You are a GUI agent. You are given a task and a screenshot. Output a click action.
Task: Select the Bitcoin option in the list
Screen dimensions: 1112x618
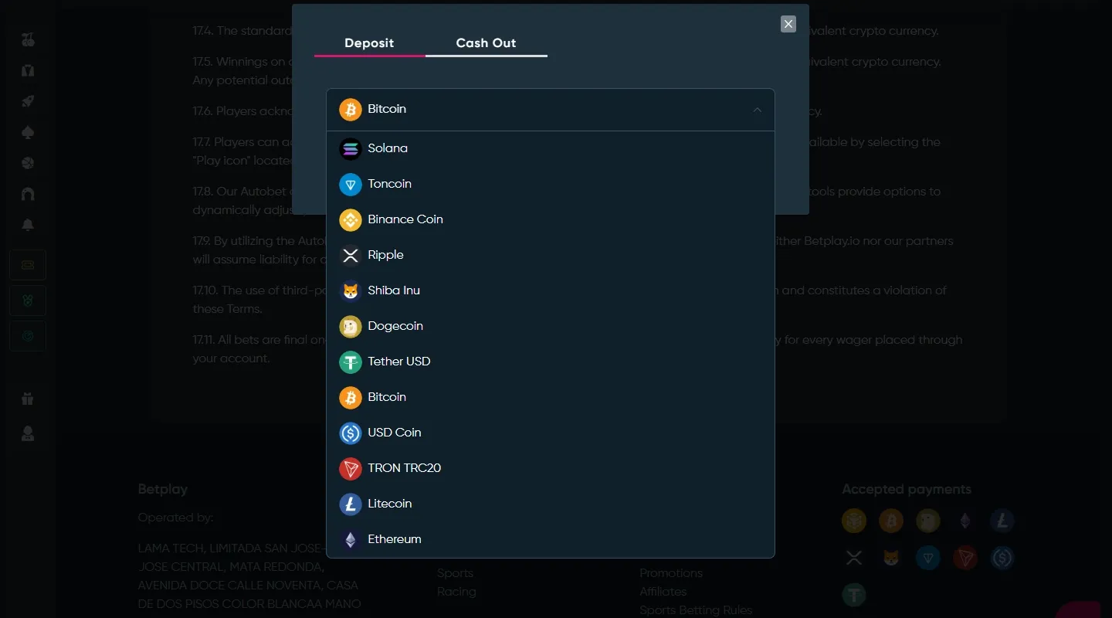pos(551,397)
